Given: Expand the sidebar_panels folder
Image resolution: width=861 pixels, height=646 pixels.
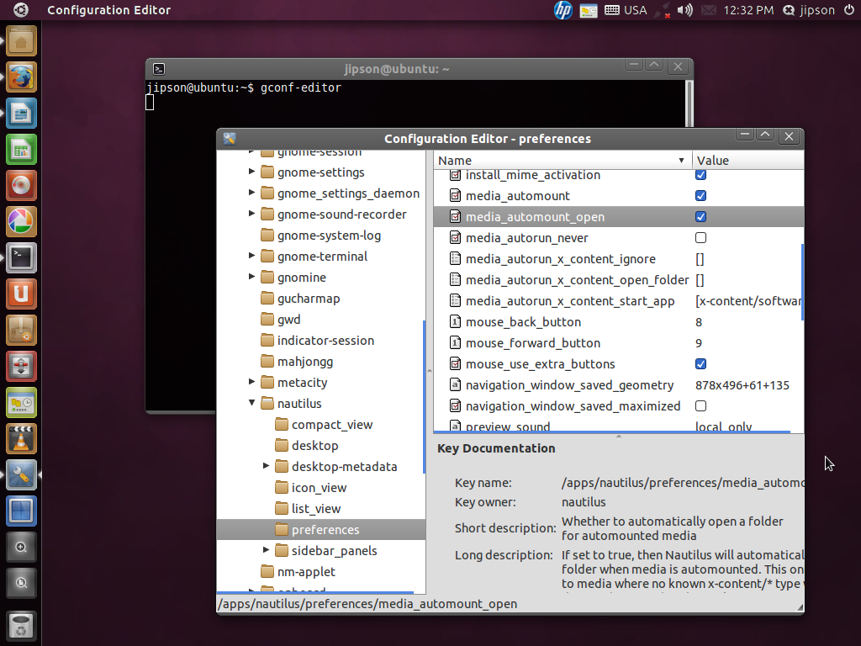Looking at the screenshot, I should (266, 550).
